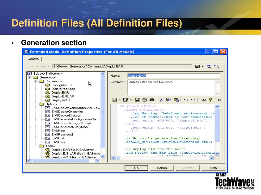Viewport: 261px width, 195px height.
Task: Cut selection with the scissors icon
Action: [161, 100]
